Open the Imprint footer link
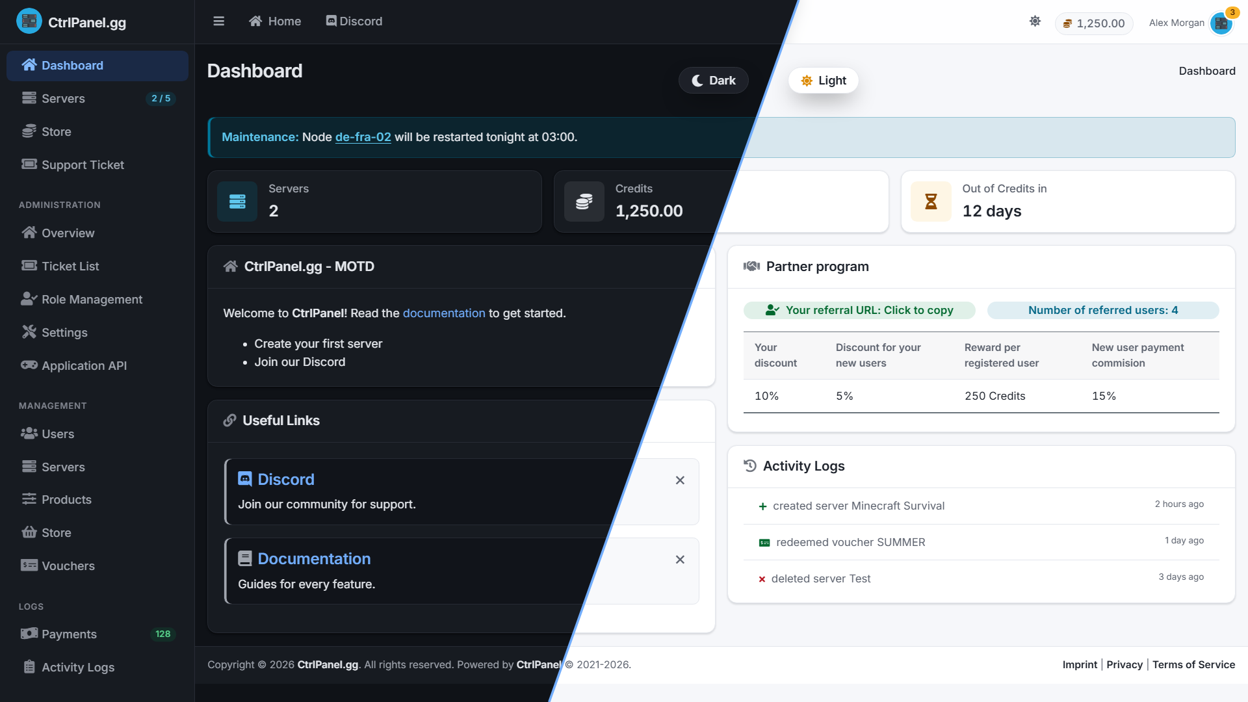 click(x=1080, y=664)
